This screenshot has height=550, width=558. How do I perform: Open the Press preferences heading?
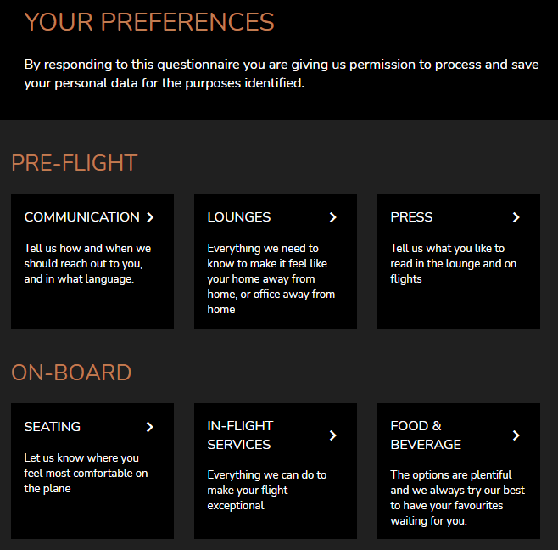pos(411,217)
